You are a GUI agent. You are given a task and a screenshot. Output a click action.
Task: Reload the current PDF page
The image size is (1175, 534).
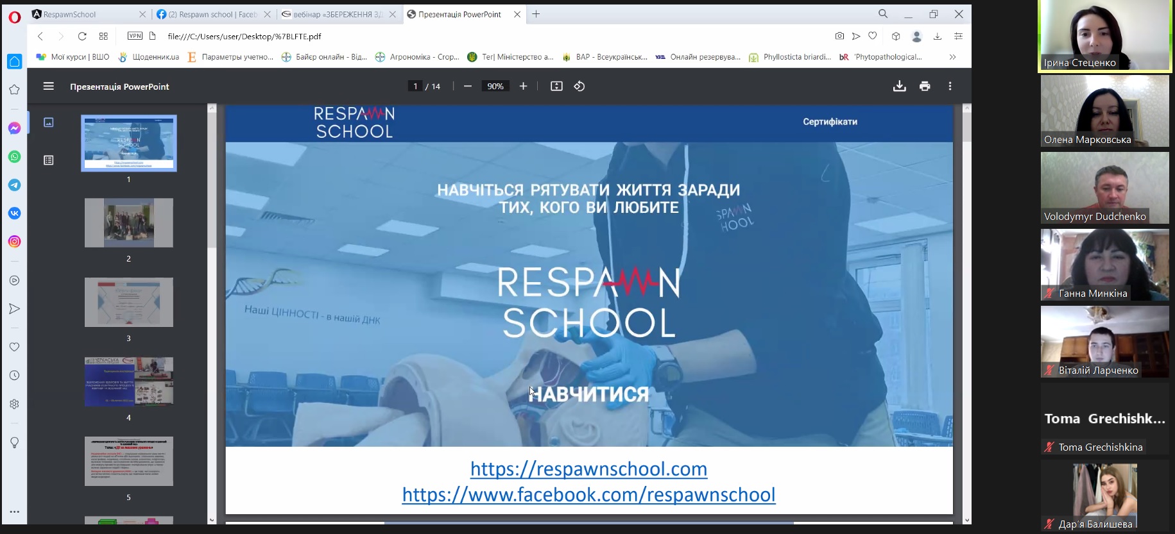pos(82,37)
